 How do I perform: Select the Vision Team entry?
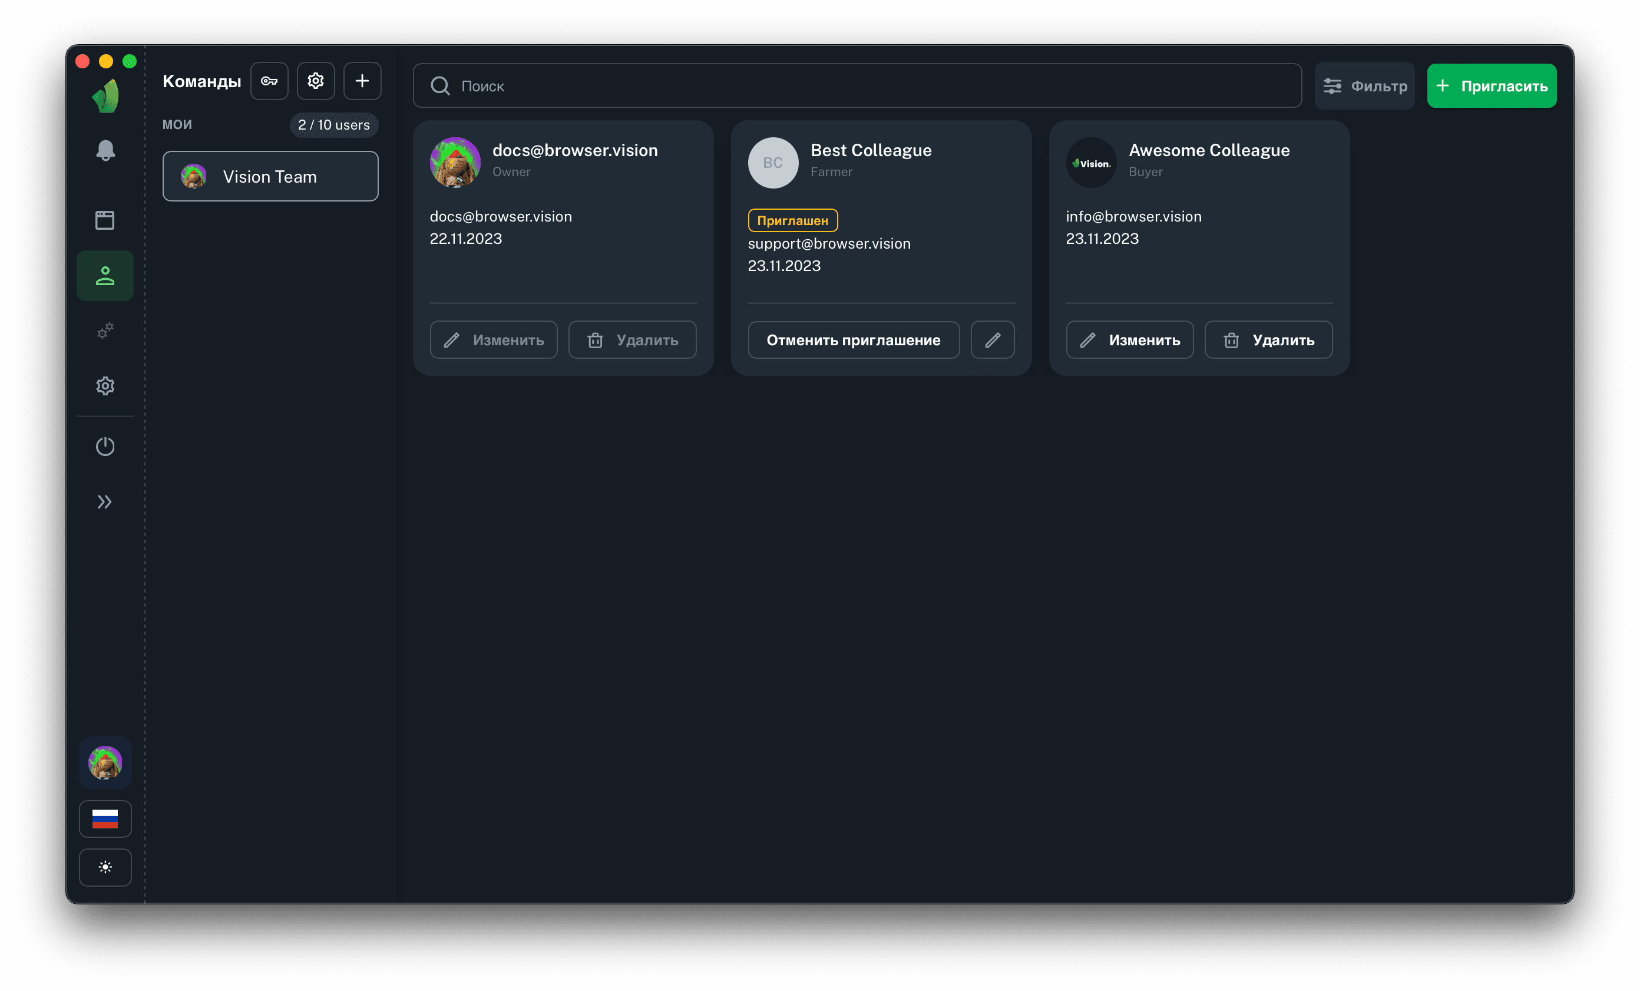pyautogui.click(x=270, y=176)
